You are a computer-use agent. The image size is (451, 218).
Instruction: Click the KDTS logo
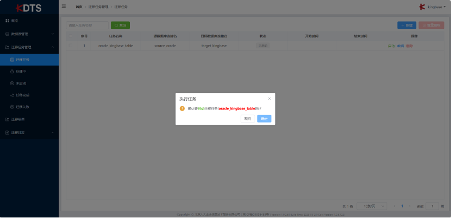[x=29, y=8]
